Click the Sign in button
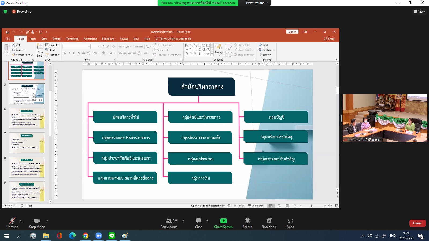This screenshot has height=241, width=429. click(x=292, y=32)
